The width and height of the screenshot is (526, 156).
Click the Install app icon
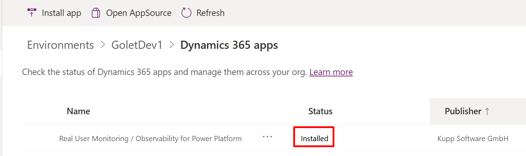(x=32, y=13)
